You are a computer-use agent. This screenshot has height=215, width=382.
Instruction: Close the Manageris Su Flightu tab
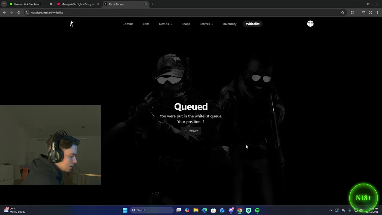click(x=98, y=4)
